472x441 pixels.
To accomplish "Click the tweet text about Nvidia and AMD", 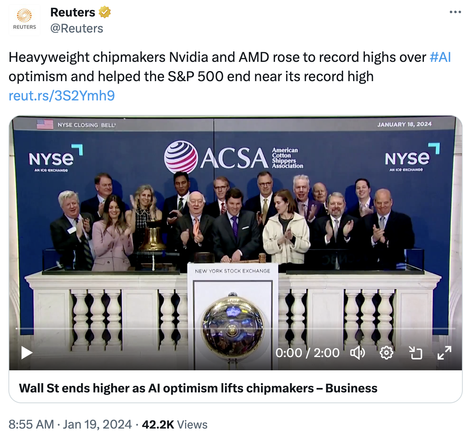I will point(217,67).
